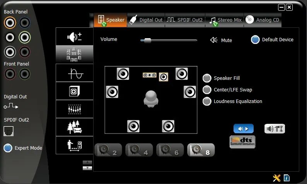Click the orange back panel audio jack
The height and width of the screenshot is (184, 307).
(10, 23)
